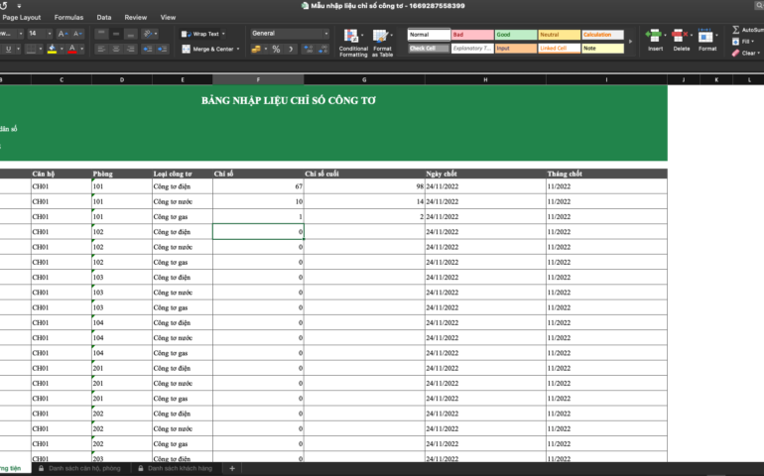Image resolution: width=764 pixels, height=476 pixels.
Task: Apply the Good cell style
Action: pyautogui.click(x=515, y=35)
